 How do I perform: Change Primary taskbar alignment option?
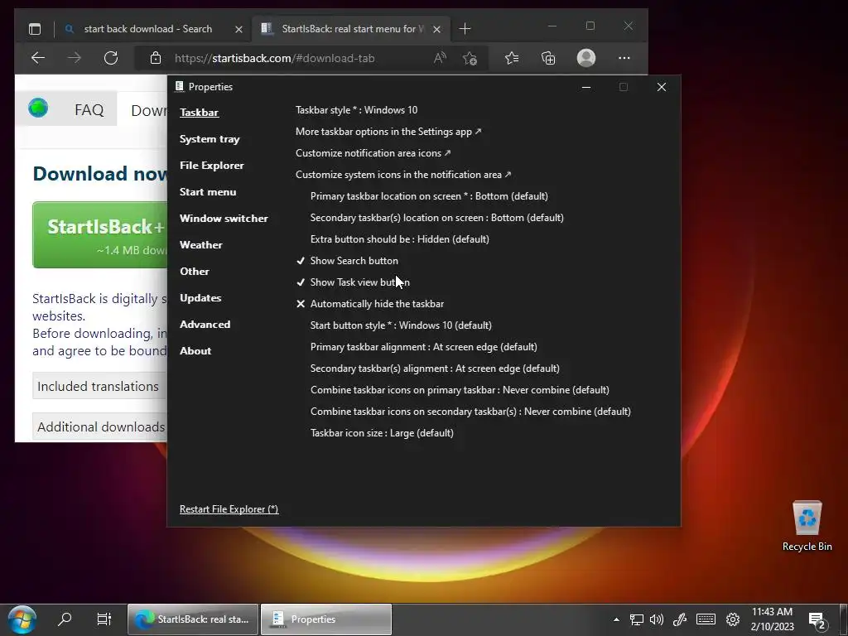tap(423, 347)
